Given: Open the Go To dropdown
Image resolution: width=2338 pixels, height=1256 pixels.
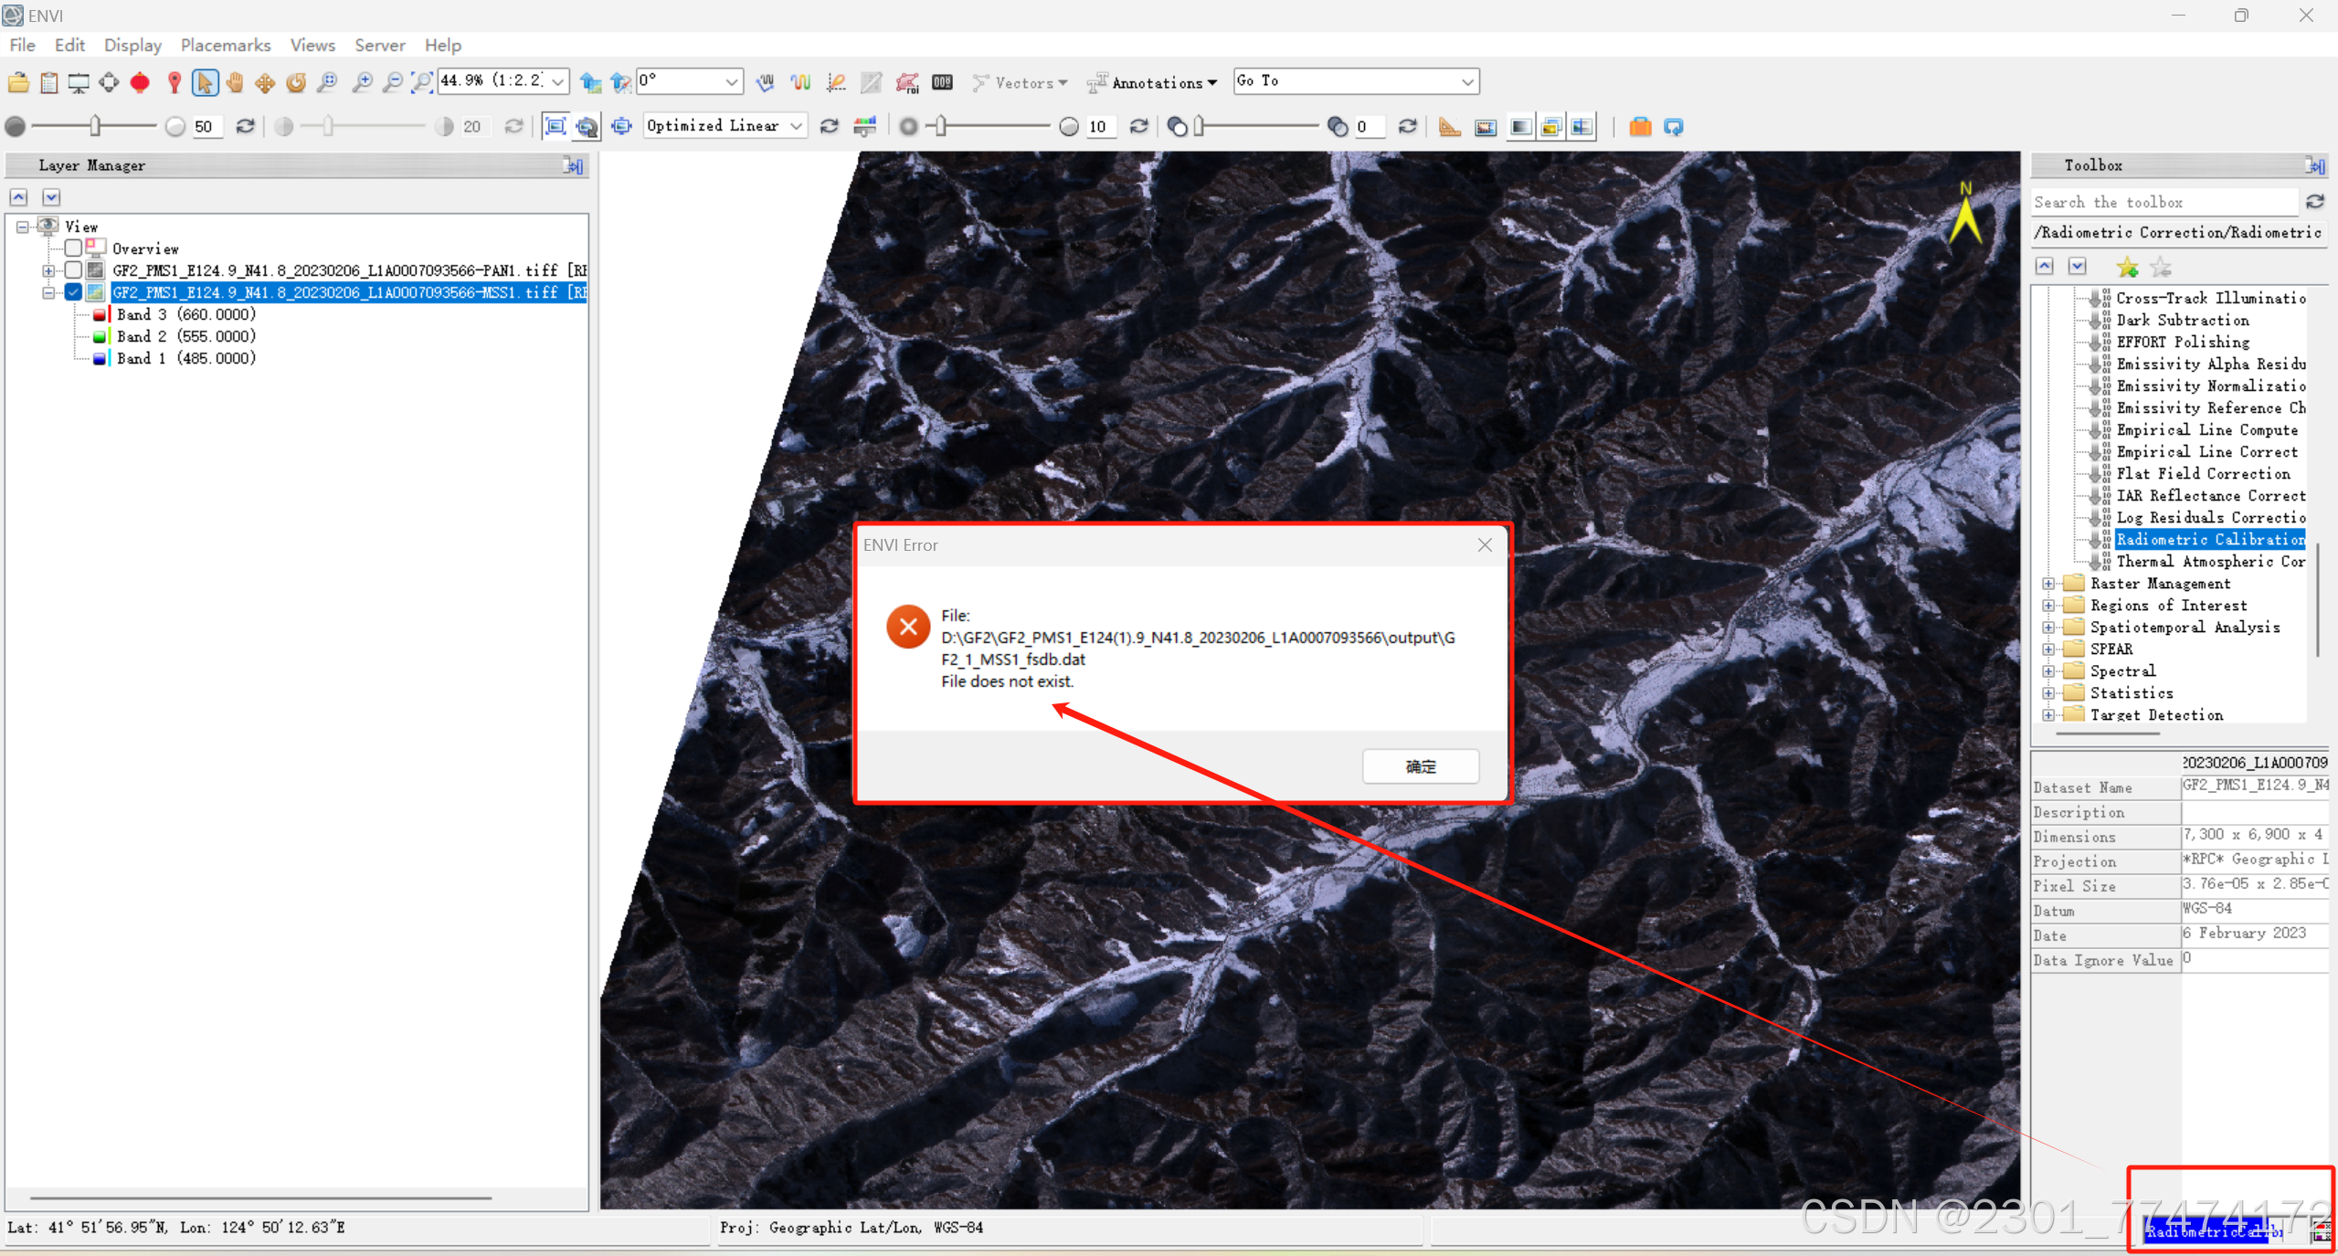Looking at the screenshot, I should (x=1466, y=81).
